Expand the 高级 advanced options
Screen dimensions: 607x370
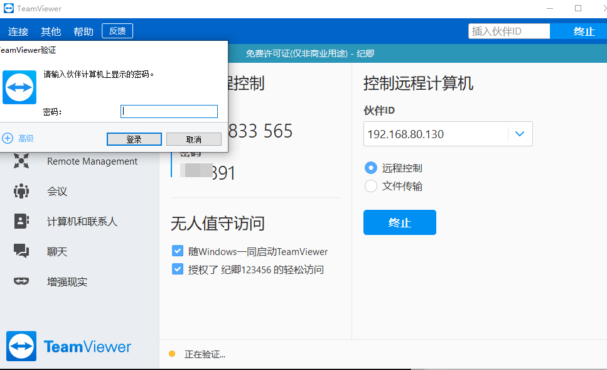[x=26, y=138]
